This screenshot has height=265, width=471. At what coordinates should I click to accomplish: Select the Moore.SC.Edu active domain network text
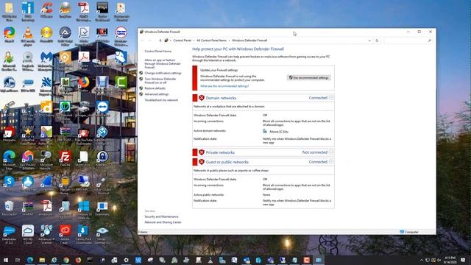click(x=279, y=132)
